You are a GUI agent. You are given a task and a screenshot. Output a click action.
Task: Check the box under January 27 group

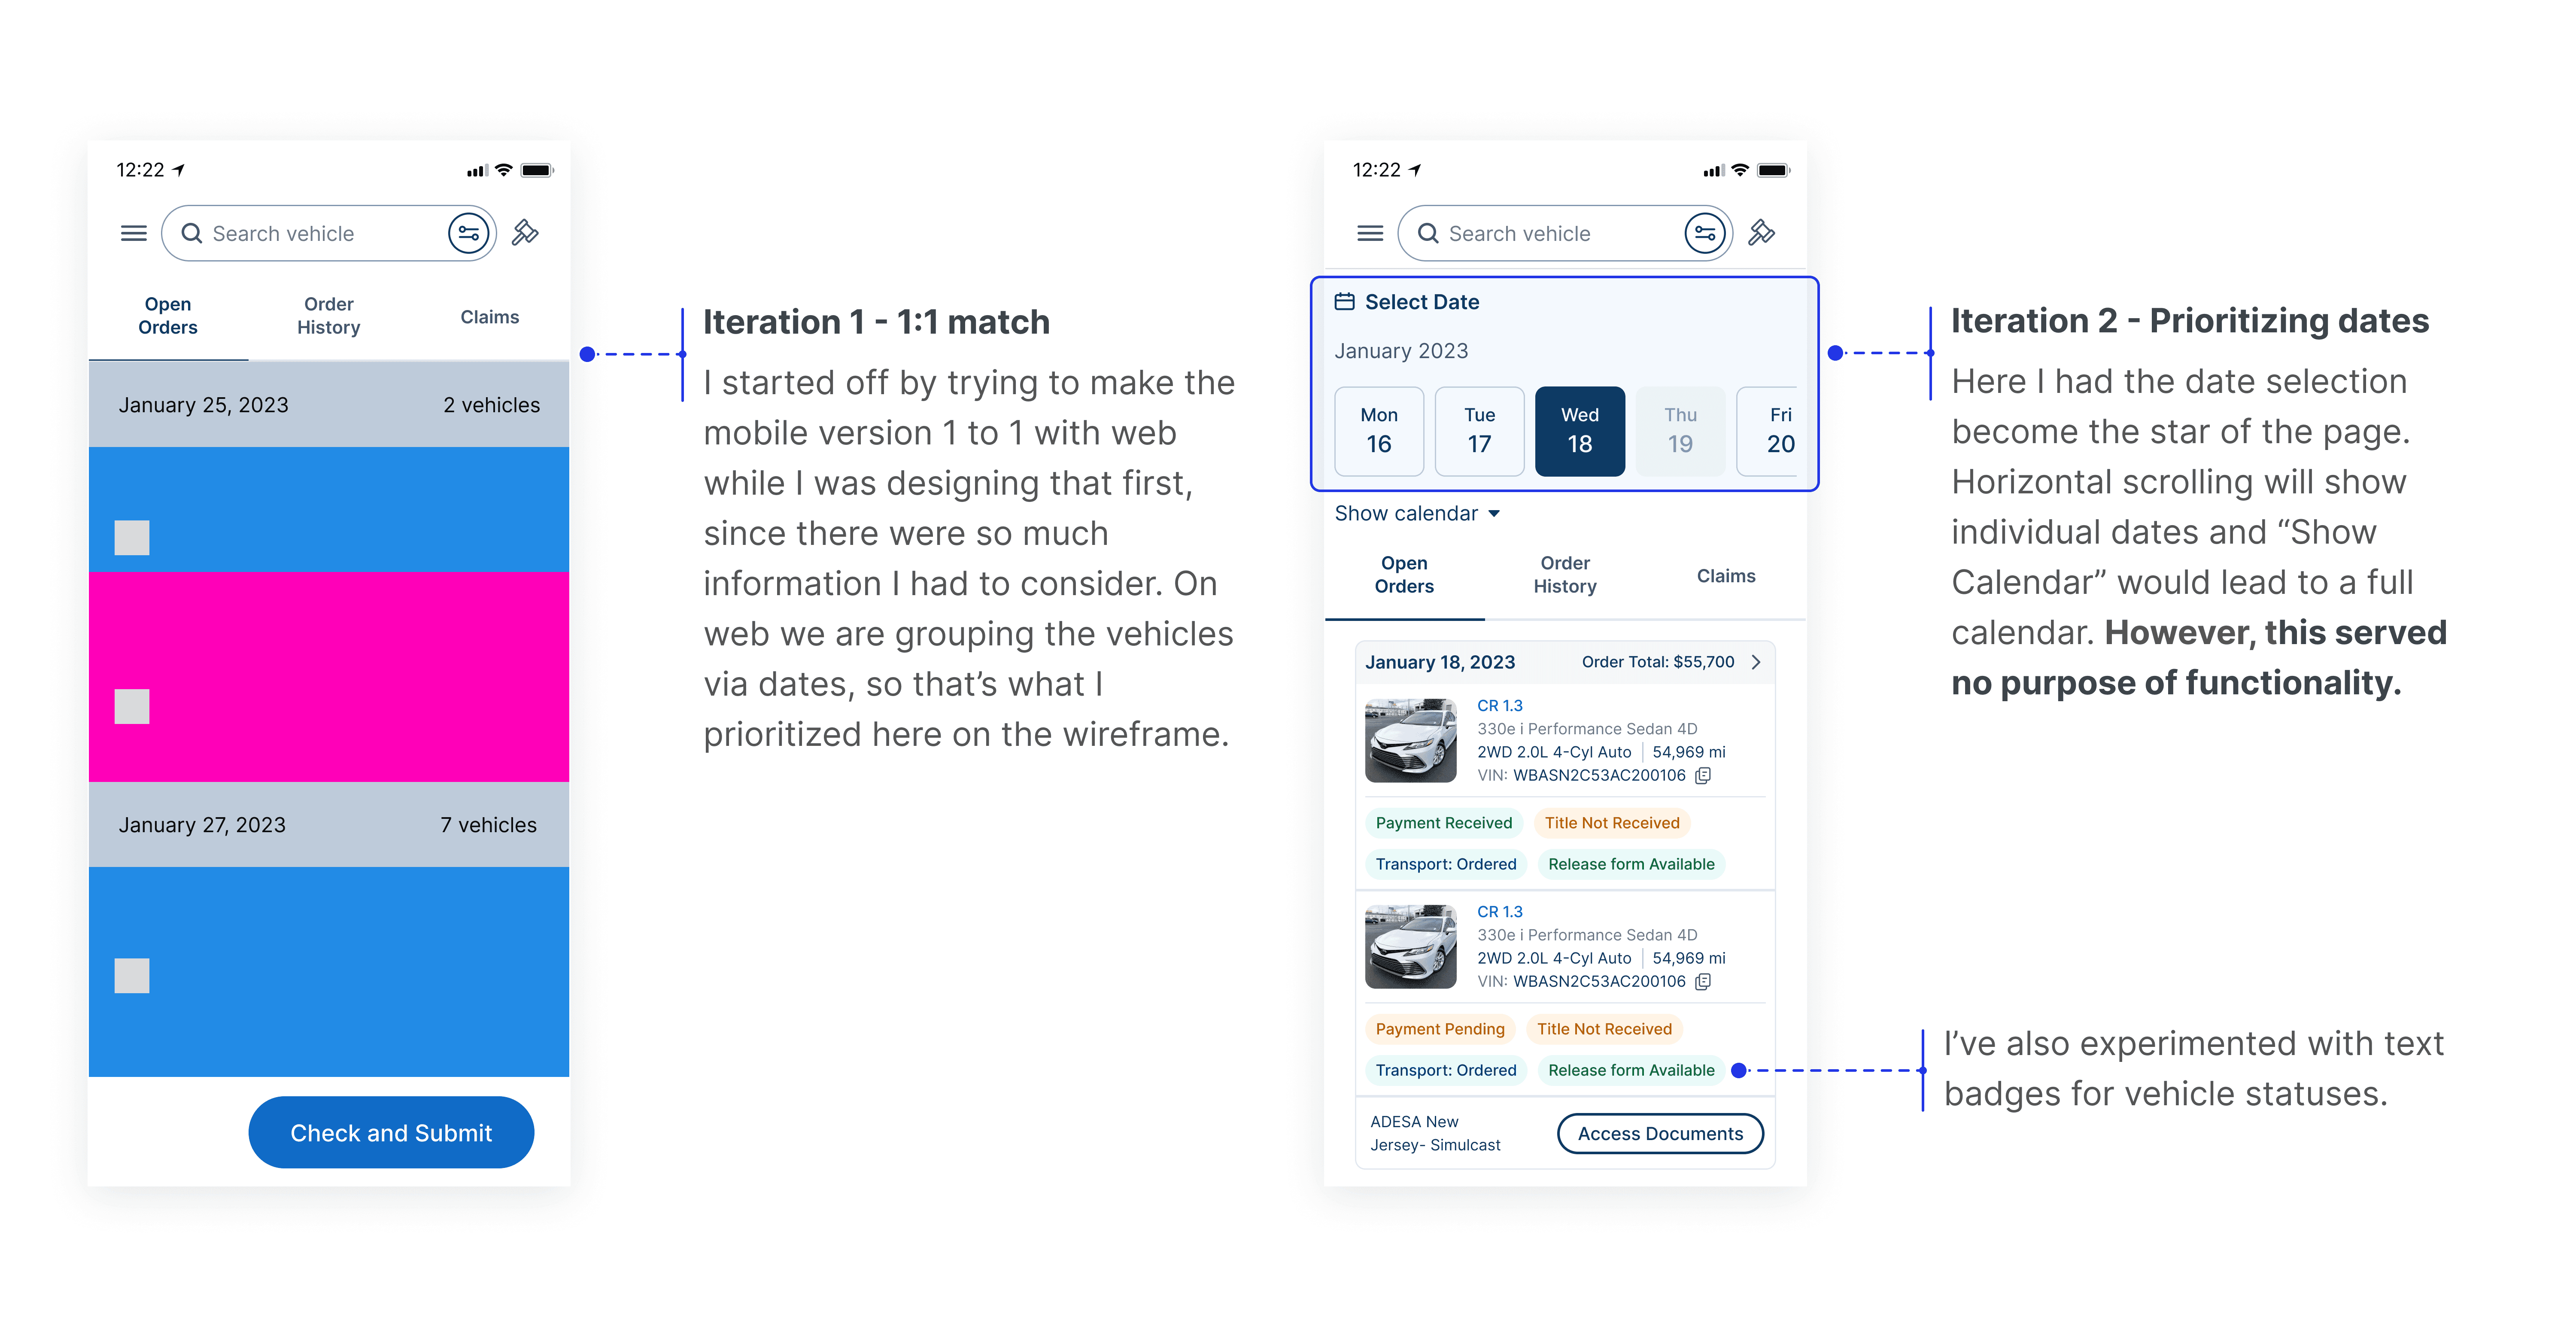pos(132,975)
